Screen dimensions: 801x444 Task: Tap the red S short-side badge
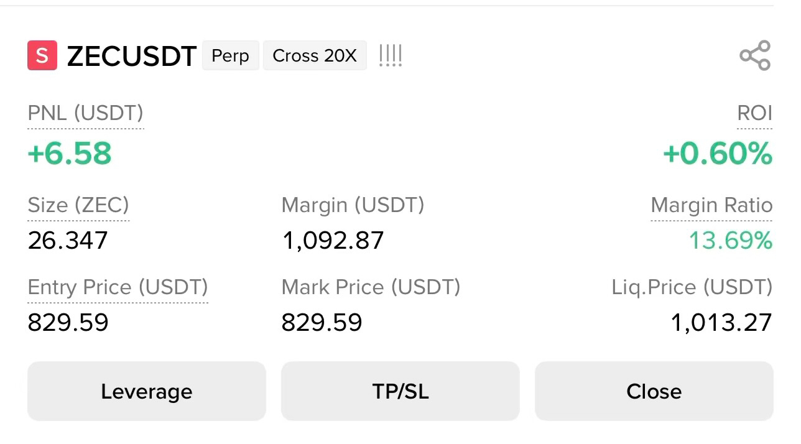tap(42, 55)
